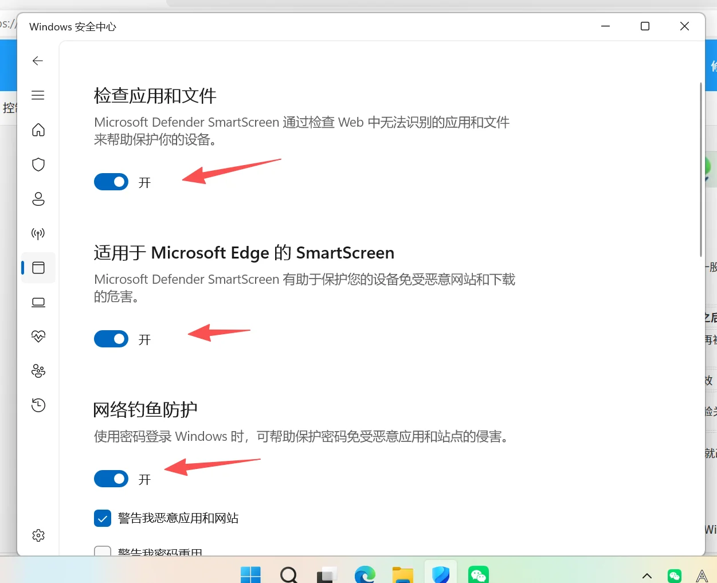This screenshot has height=583, width=717.
Task: Open Virus & threat protection shield icon
Action: (38, 165)
